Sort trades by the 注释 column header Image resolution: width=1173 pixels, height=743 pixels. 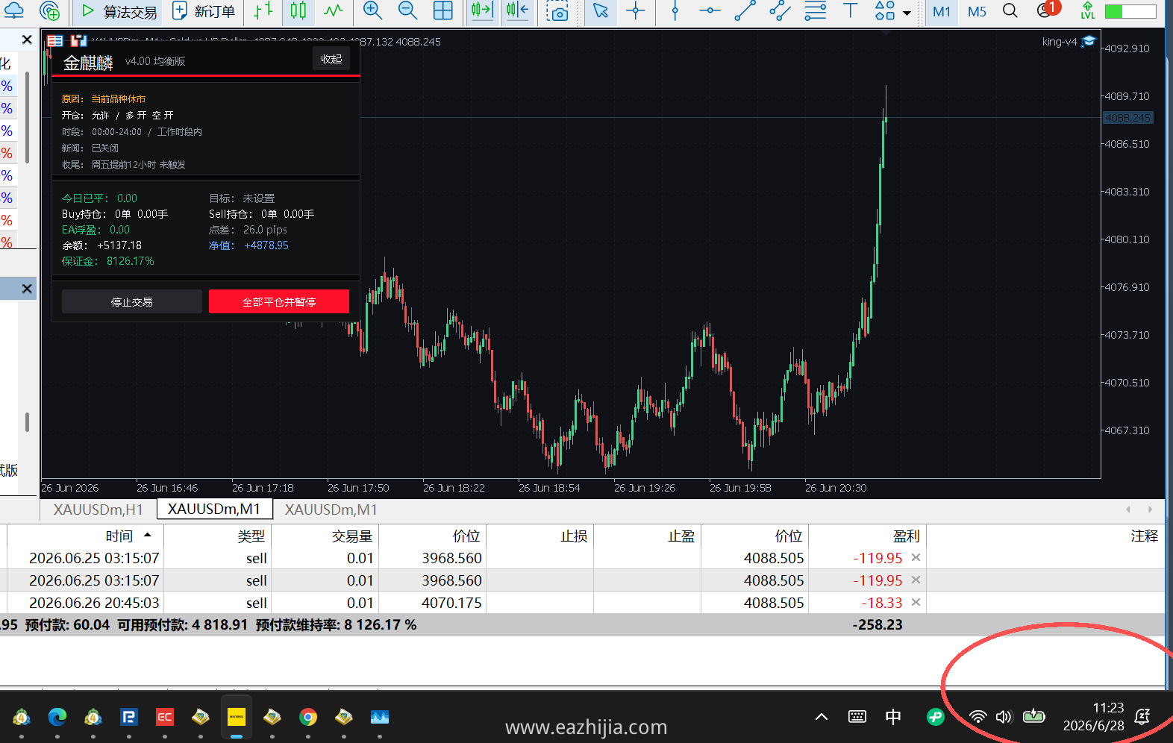(x=1144, y=536)
